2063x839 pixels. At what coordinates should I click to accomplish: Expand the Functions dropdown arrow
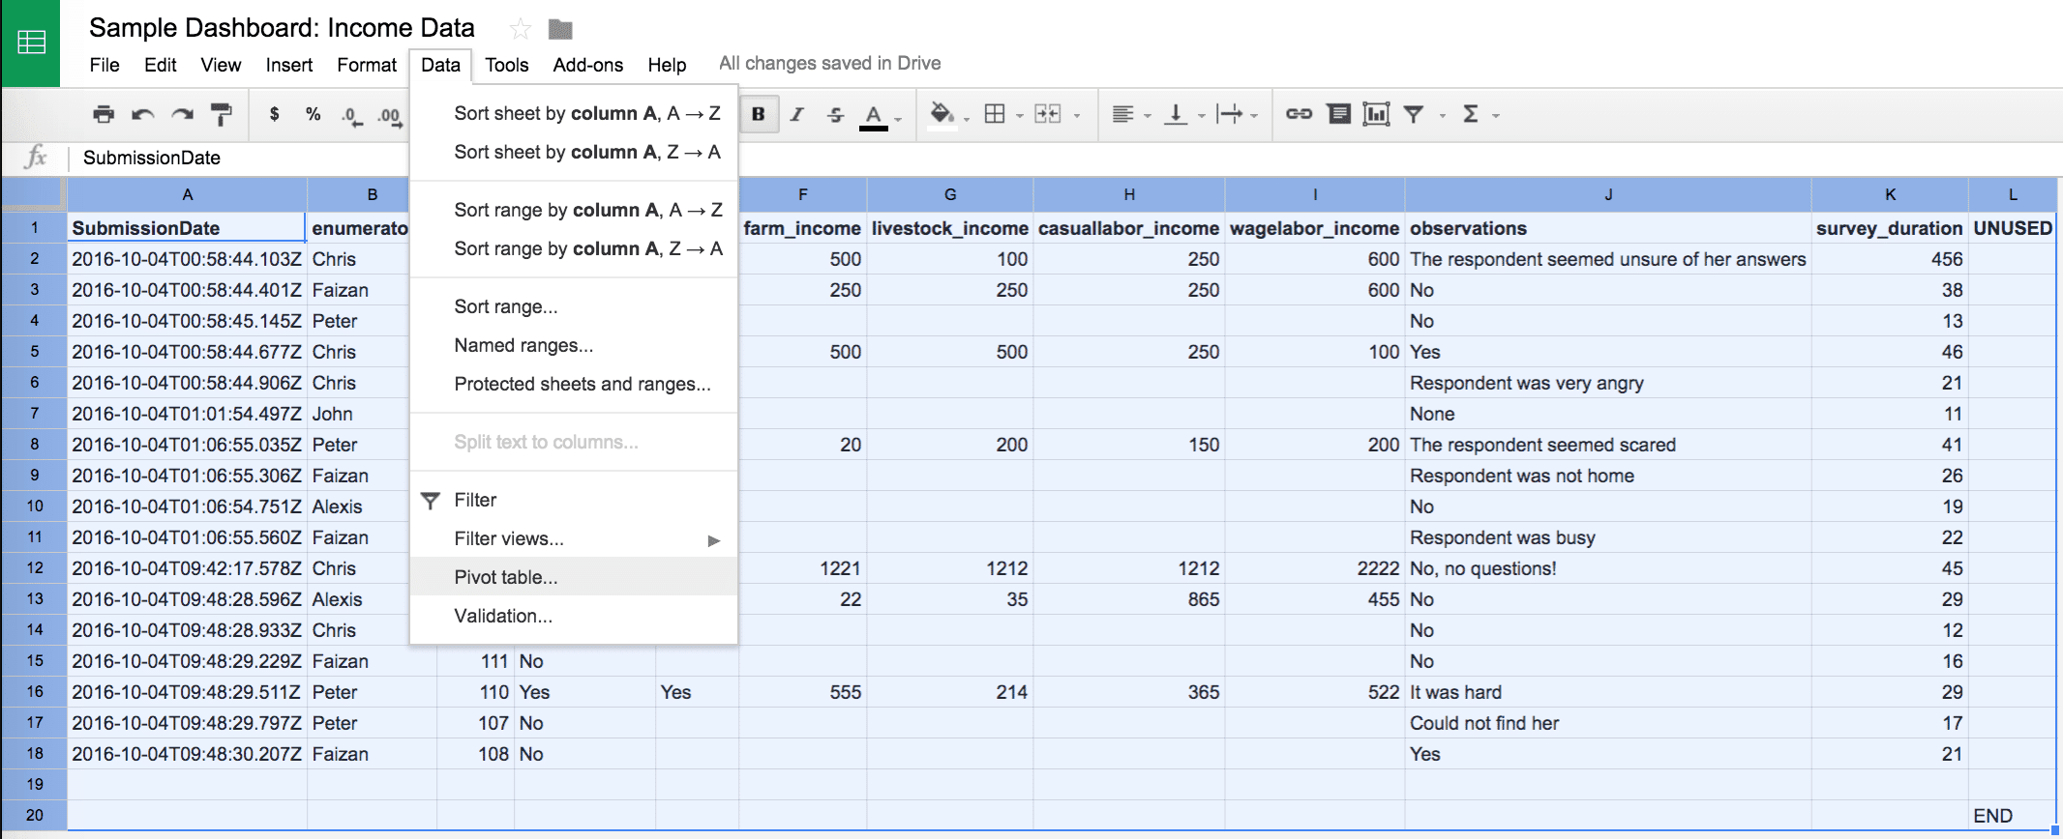[x=1496, y=116]
